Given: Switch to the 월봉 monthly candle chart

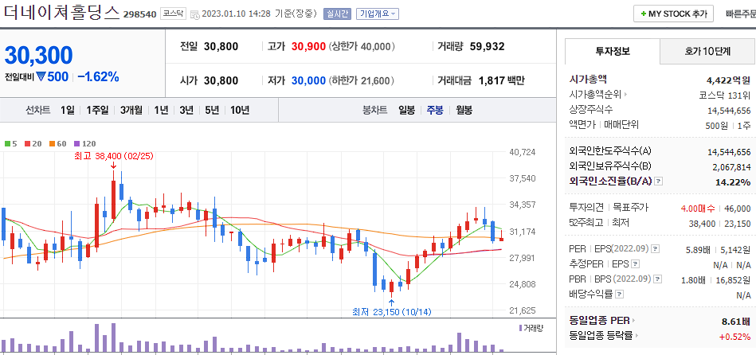Looking at the screenshot, I should [x=464, y=110].
